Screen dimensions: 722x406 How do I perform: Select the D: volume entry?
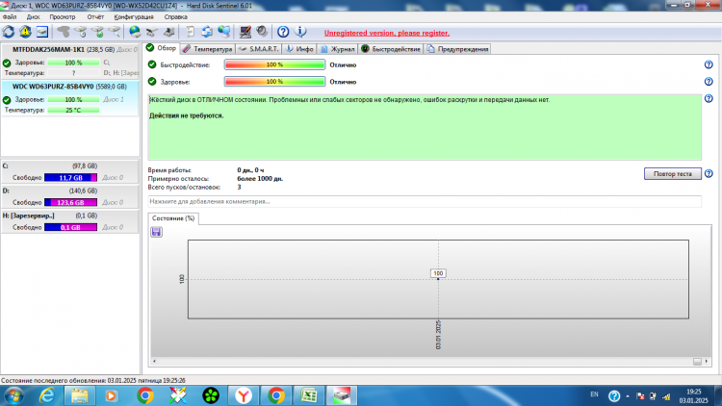click(70, 197)
